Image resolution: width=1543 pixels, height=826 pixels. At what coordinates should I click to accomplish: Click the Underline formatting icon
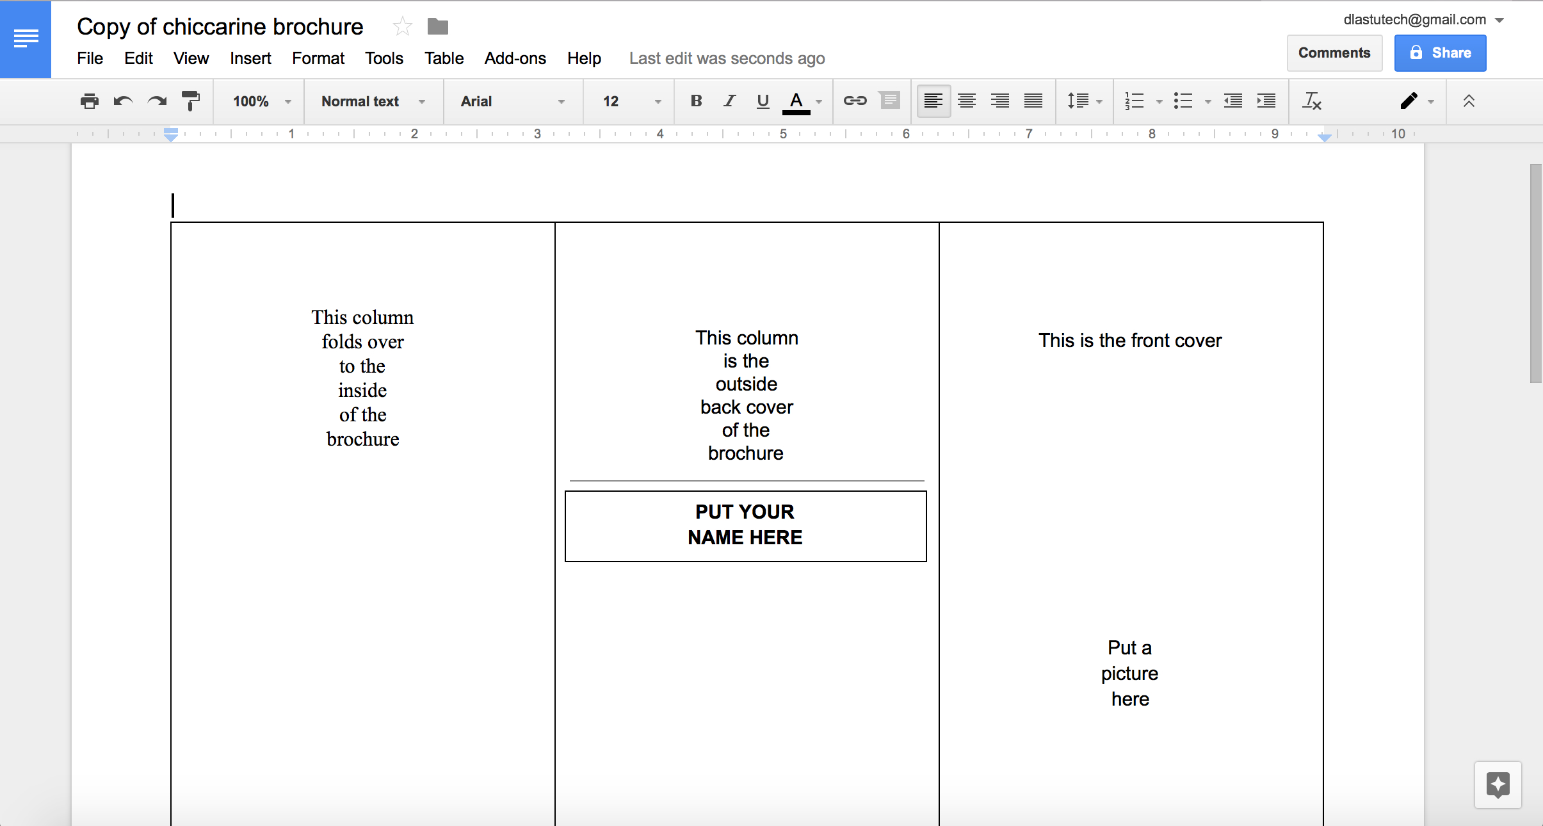pos(763,101)
